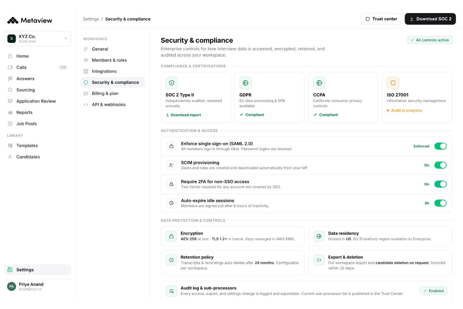Open the Reports page
The width and height of the screenshot is (463, 309).
tap(38, 112)
